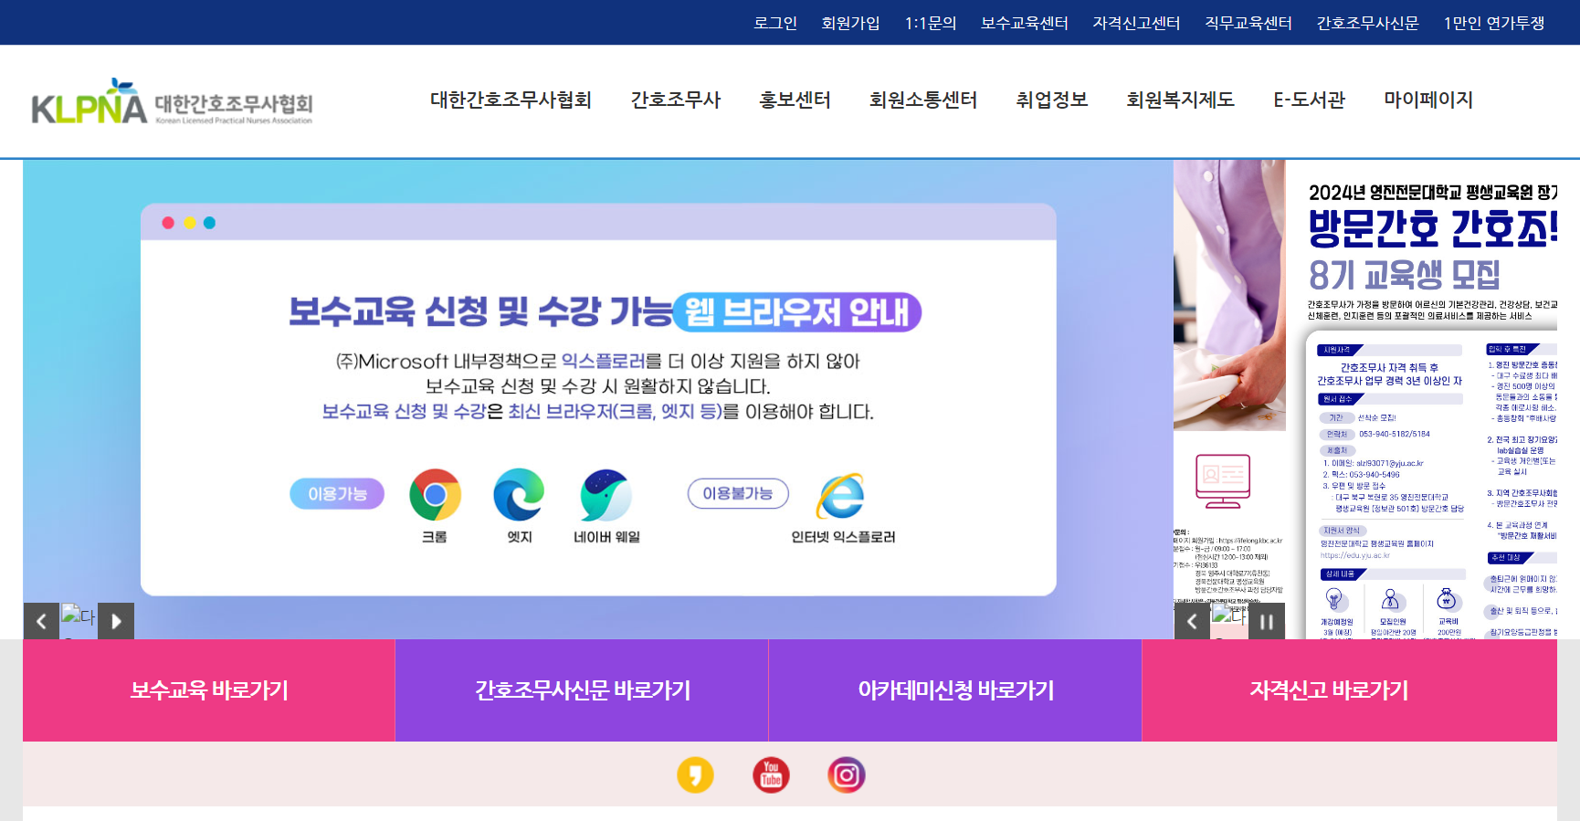Visit 간호조무사신문 in top bar
The height and width of the screenshot is (821, 1580).
point(1367,23)
